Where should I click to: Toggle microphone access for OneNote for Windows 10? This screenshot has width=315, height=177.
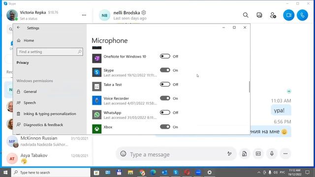pyautogui.click(x=165, y=57)
